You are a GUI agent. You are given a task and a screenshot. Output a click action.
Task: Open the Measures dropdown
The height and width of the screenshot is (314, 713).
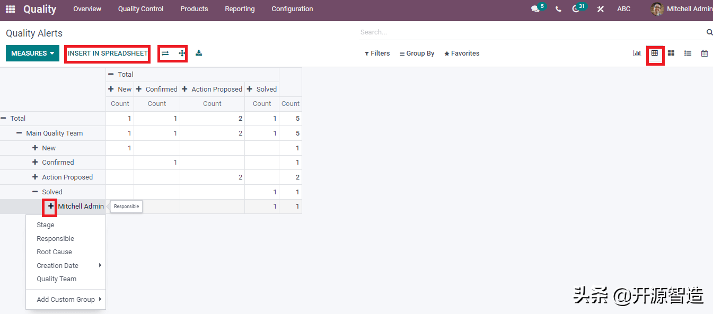tap(33, 53)
